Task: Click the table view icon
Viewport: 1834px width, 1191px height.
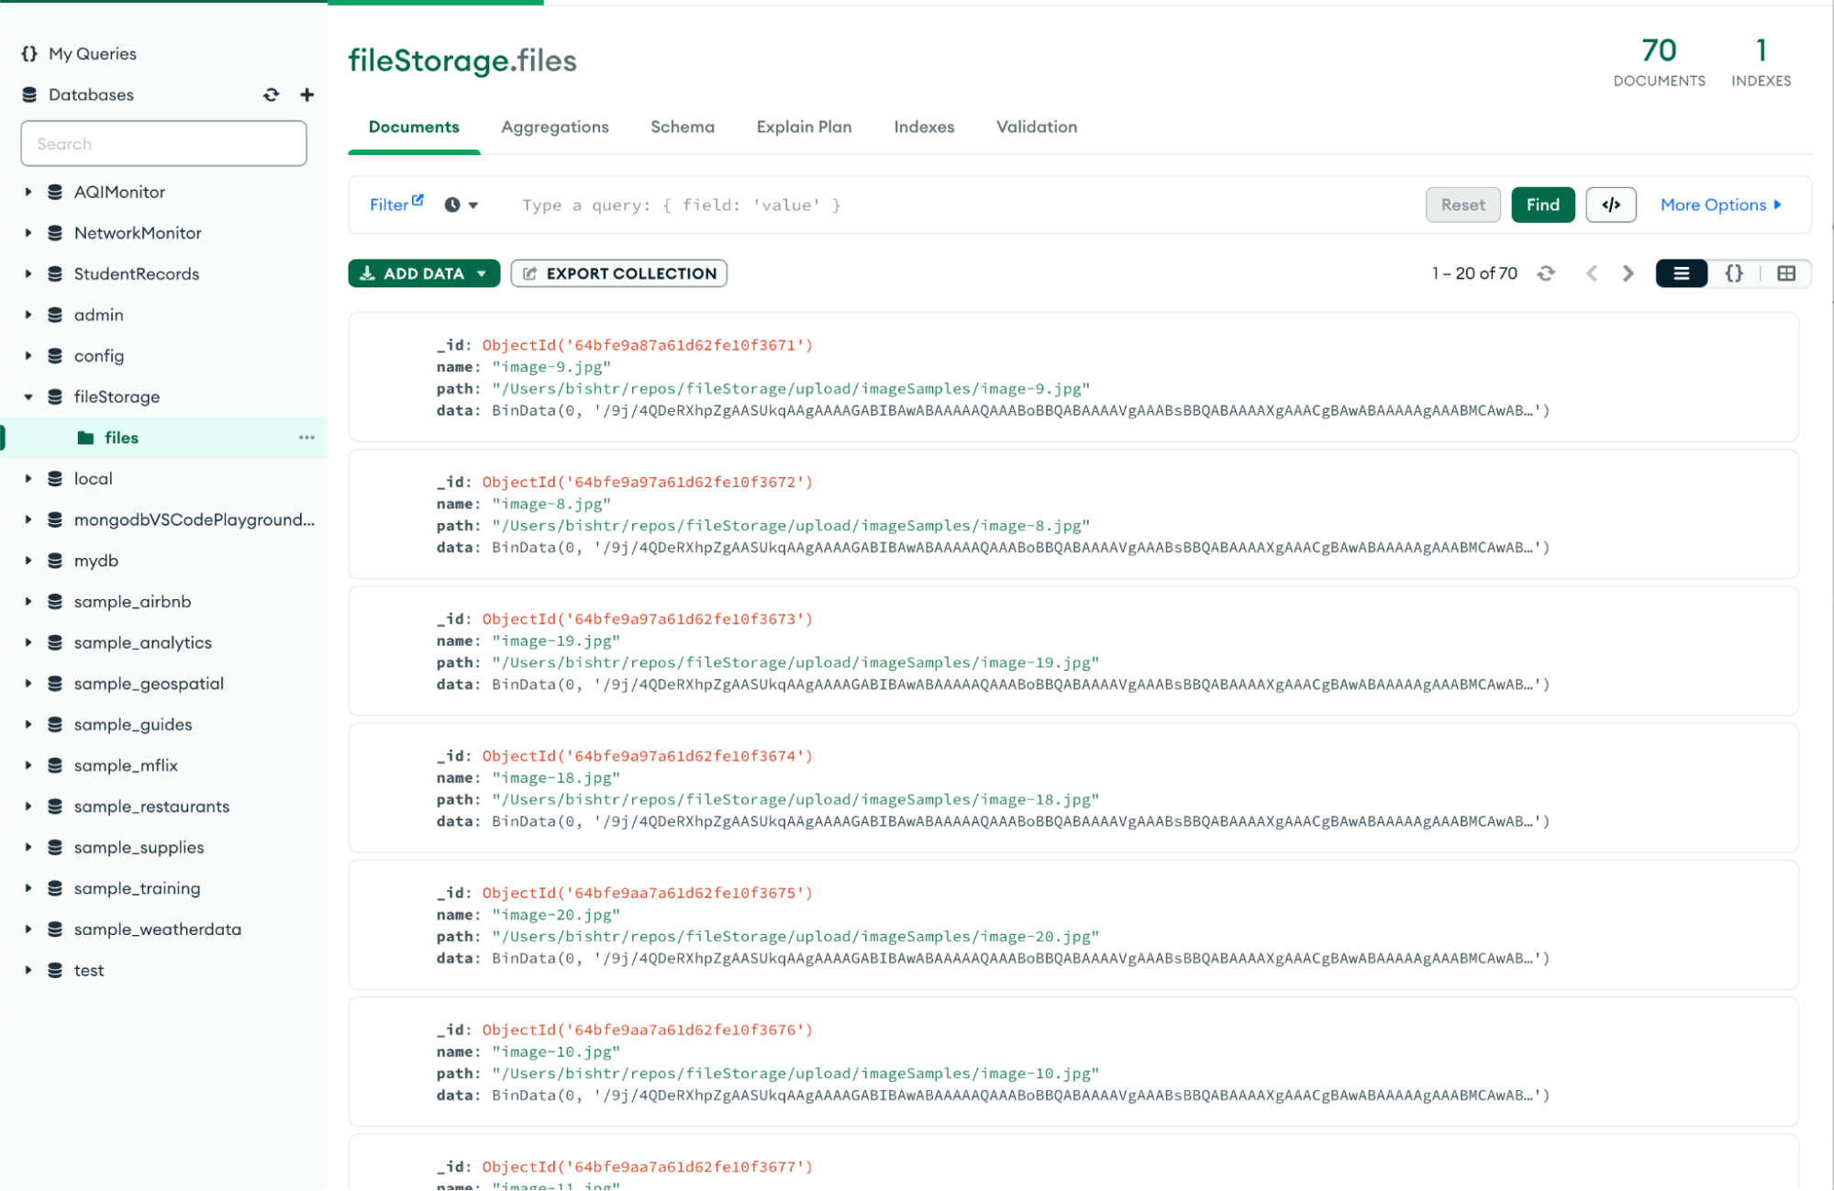Action: point(1787,273)
